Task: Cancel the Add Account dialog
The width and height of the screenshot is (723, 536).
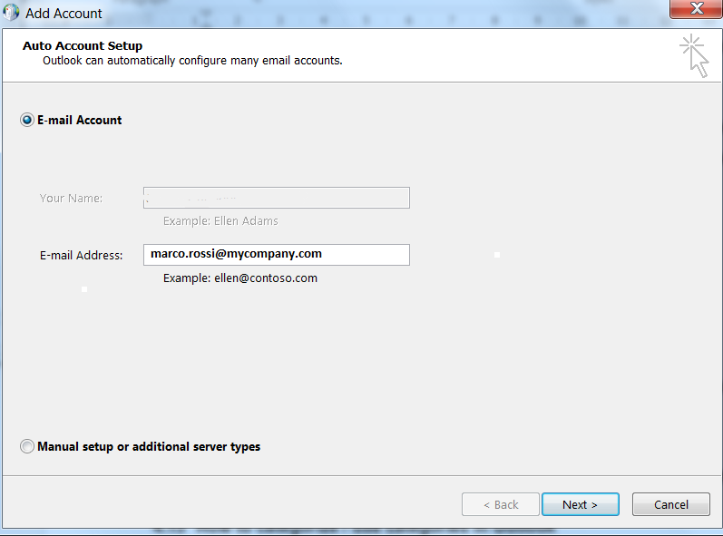Action: pyautogui.click(x=671, y=504)
